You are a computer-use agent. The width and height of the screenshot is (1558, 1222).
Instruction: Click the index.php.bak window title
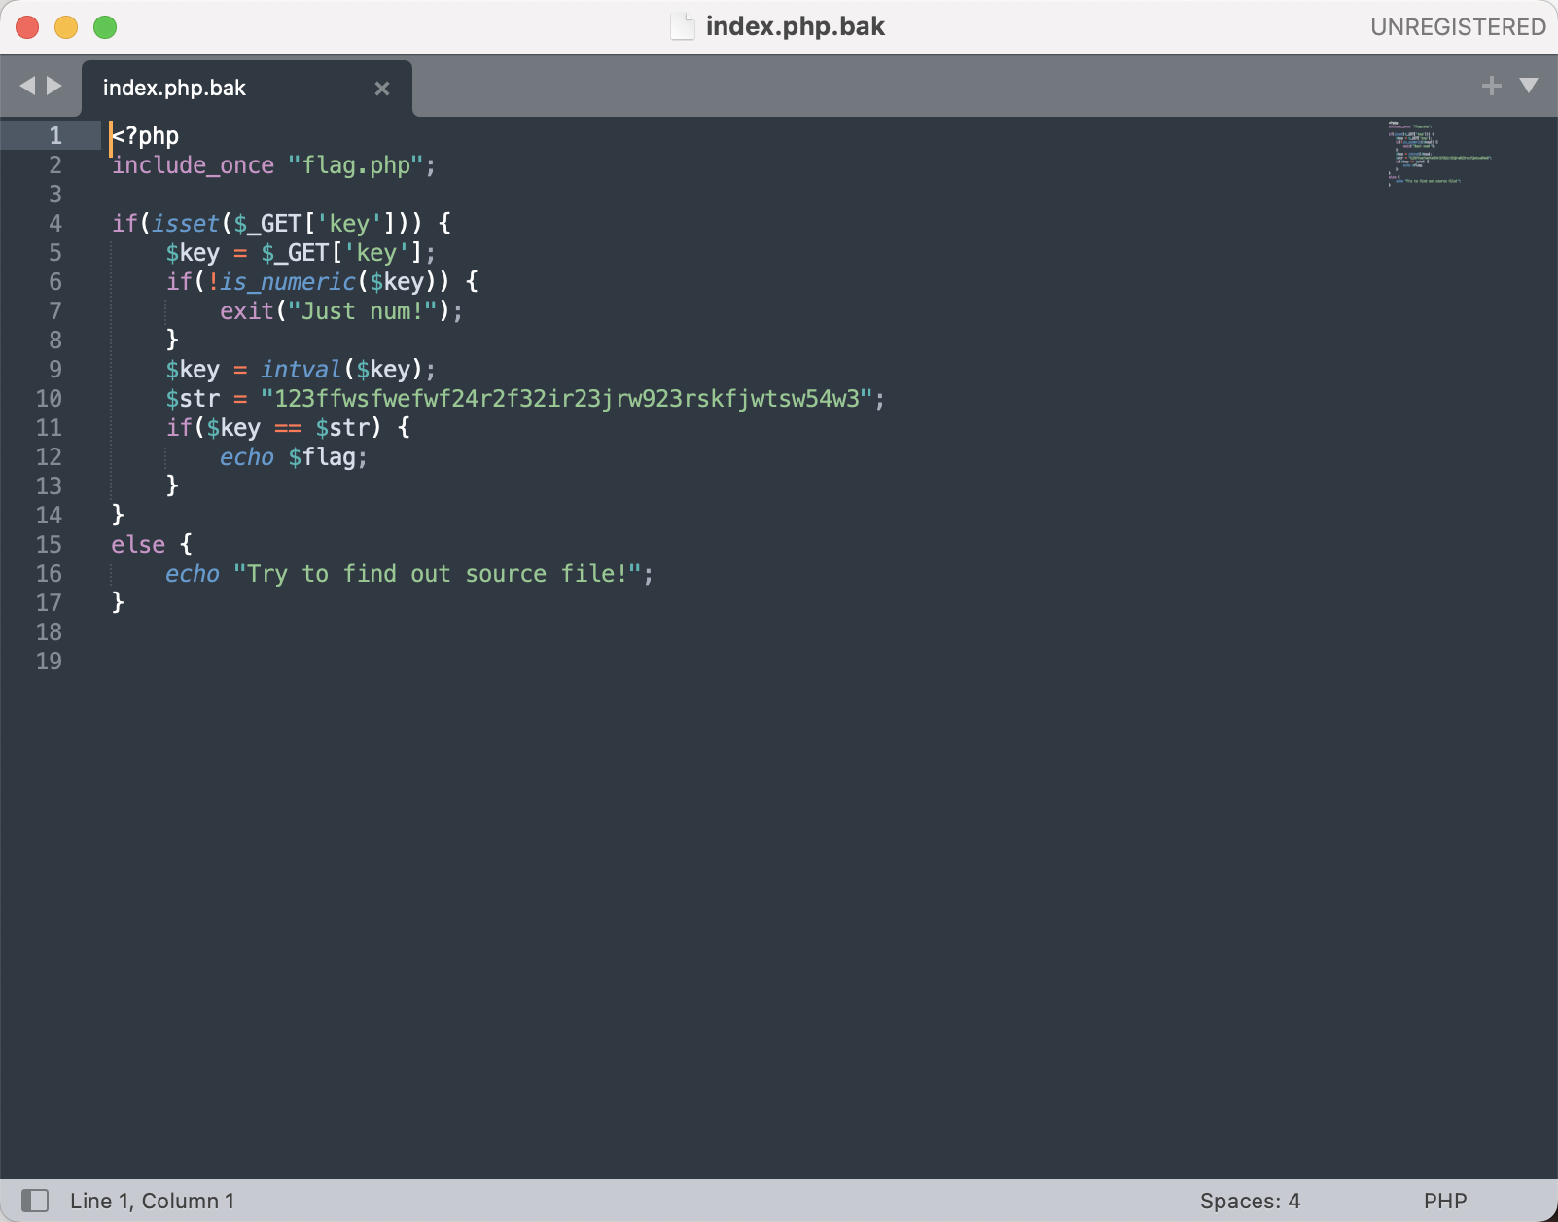795,26
